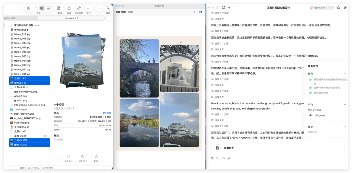
Task: Click the QoFounder Plan badge
Action: tap(322, 7)
